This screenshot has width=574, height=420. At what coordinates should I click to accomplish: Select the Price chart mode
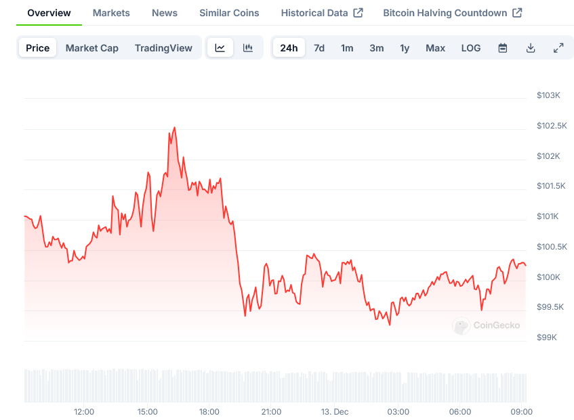pyautogui.click(x=38, y=48)
